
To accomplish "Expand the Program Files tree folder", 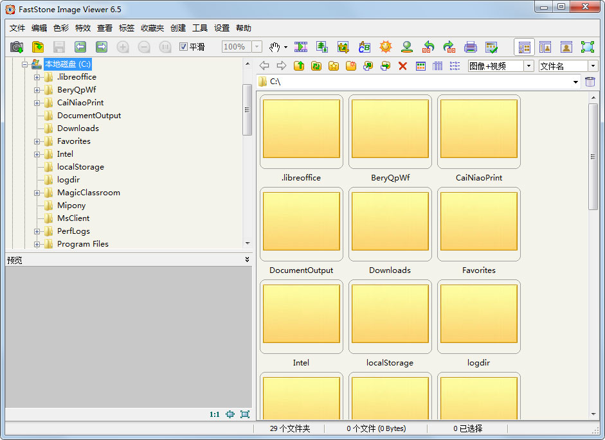I will pyautogui.click(x=37, y=244).
